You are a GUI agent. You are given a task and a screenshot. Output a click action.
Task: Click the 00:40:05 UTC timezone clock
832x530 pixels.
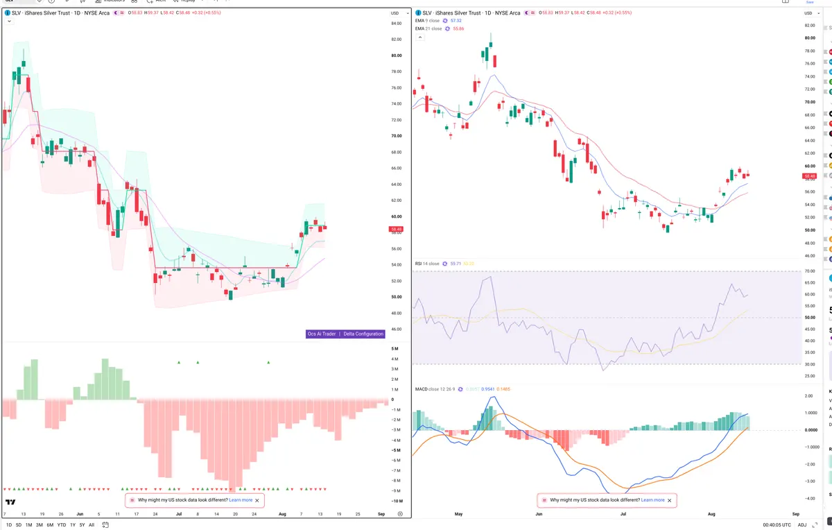pyautogui.click(x=778, y=525)
